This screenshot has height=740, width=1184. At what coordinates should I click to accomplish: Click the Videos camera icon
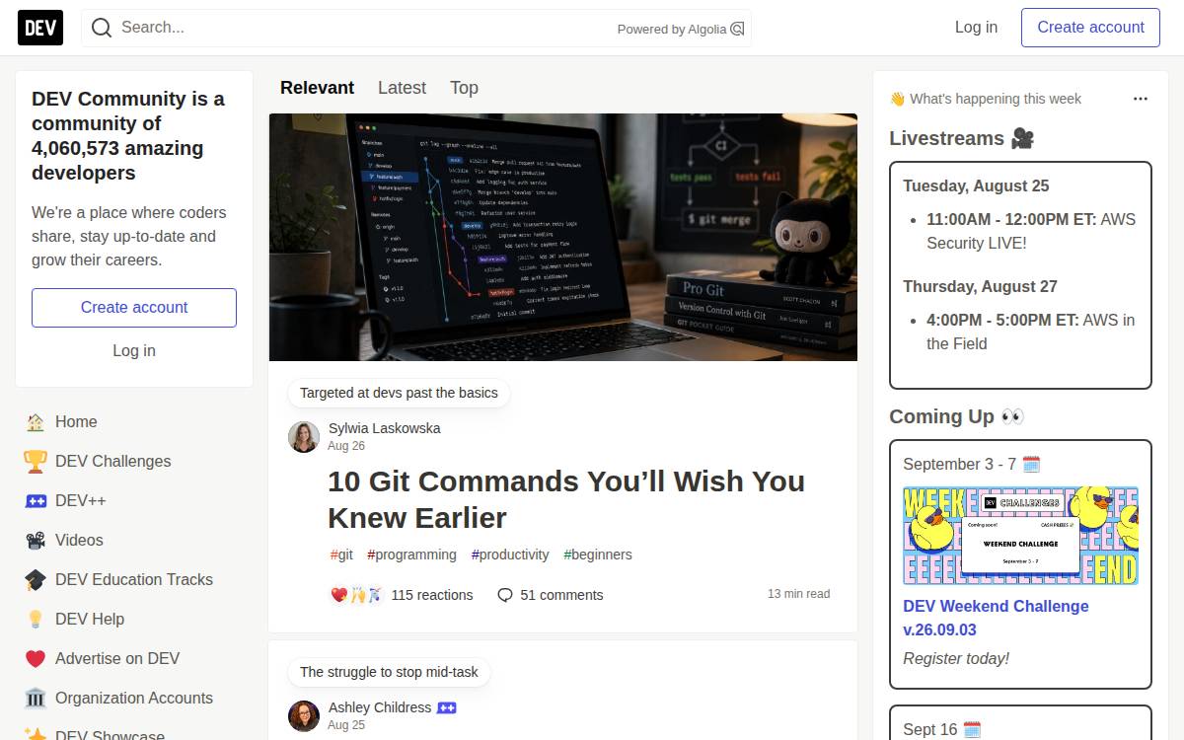coord(36,541)
